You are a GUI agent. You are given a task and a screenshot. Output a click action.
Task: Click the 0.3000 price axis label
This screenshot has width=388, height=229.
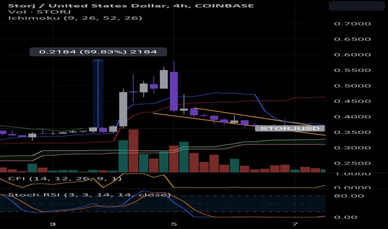tap(352, 148)
